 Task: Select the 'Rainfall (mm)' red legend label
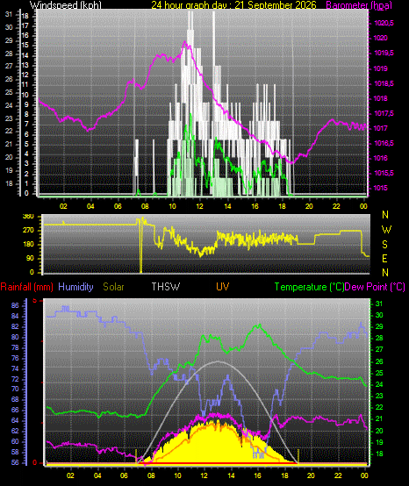(26, 287)
